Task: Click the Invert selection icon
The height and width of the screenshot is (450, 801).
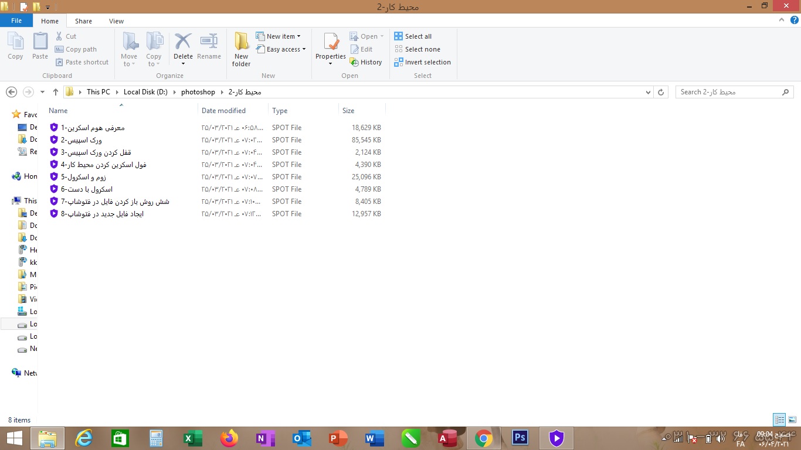Action: (399, 62)
